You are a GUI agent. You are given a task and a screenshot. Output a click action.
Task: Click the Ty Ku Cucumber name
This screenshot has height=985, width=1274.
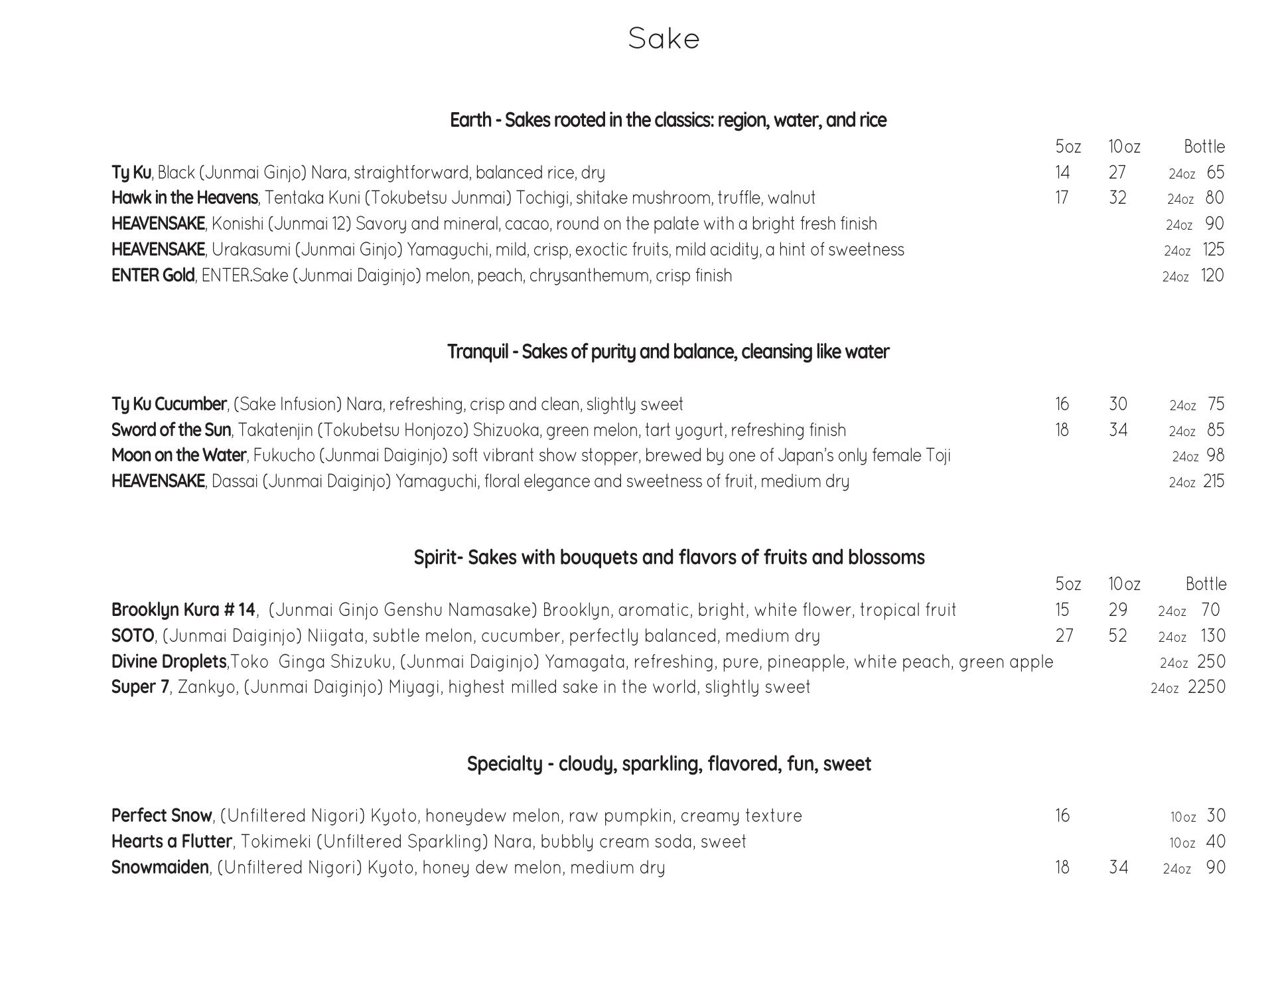click(x=169, y=404)
